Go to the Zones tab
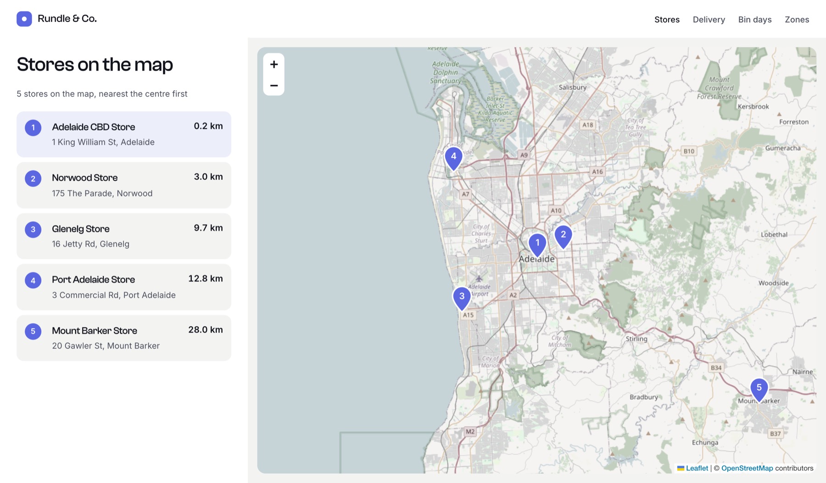Screen dimensions: 826x483 (797, 20)
